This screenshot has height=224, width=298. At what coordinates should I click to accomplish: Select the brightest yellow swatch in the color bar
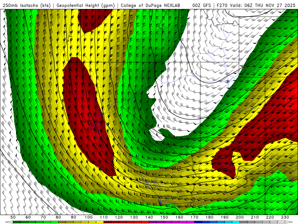click(100, 222)
